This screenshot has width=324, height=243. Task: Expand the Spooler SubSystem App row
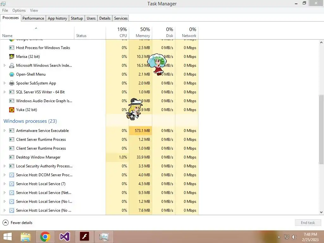pos(4,83)
